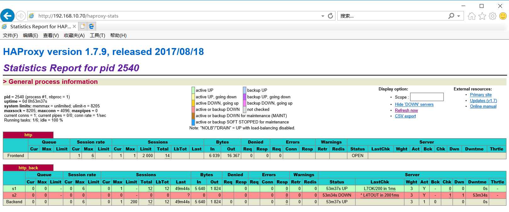Click the 'HAProxy version 1.7.9' title
Screen dimensions: 509x212
pyautogui.click(x=103, y=52)
